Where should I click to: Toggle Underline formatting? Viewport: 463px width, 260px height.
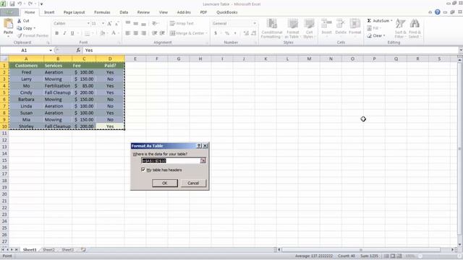[x=72, y=33]
